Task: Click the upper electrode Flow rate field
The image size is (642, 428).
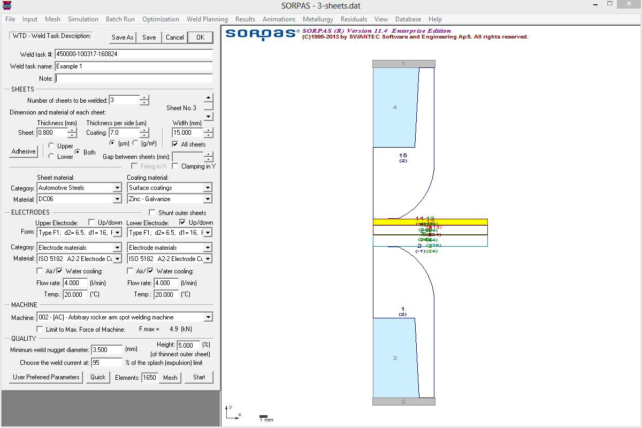Action: coord(75,283)
